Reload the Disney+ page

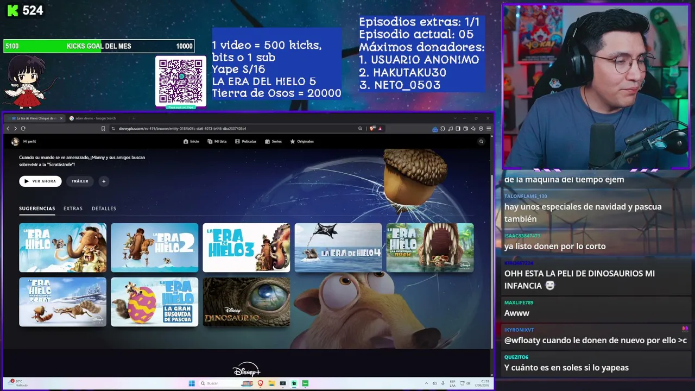point(23,129)
